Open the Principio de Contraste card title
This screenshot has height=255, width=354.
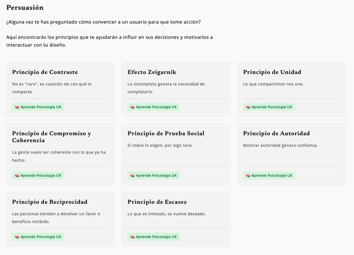pyautogui.click(x=45, y=72)
